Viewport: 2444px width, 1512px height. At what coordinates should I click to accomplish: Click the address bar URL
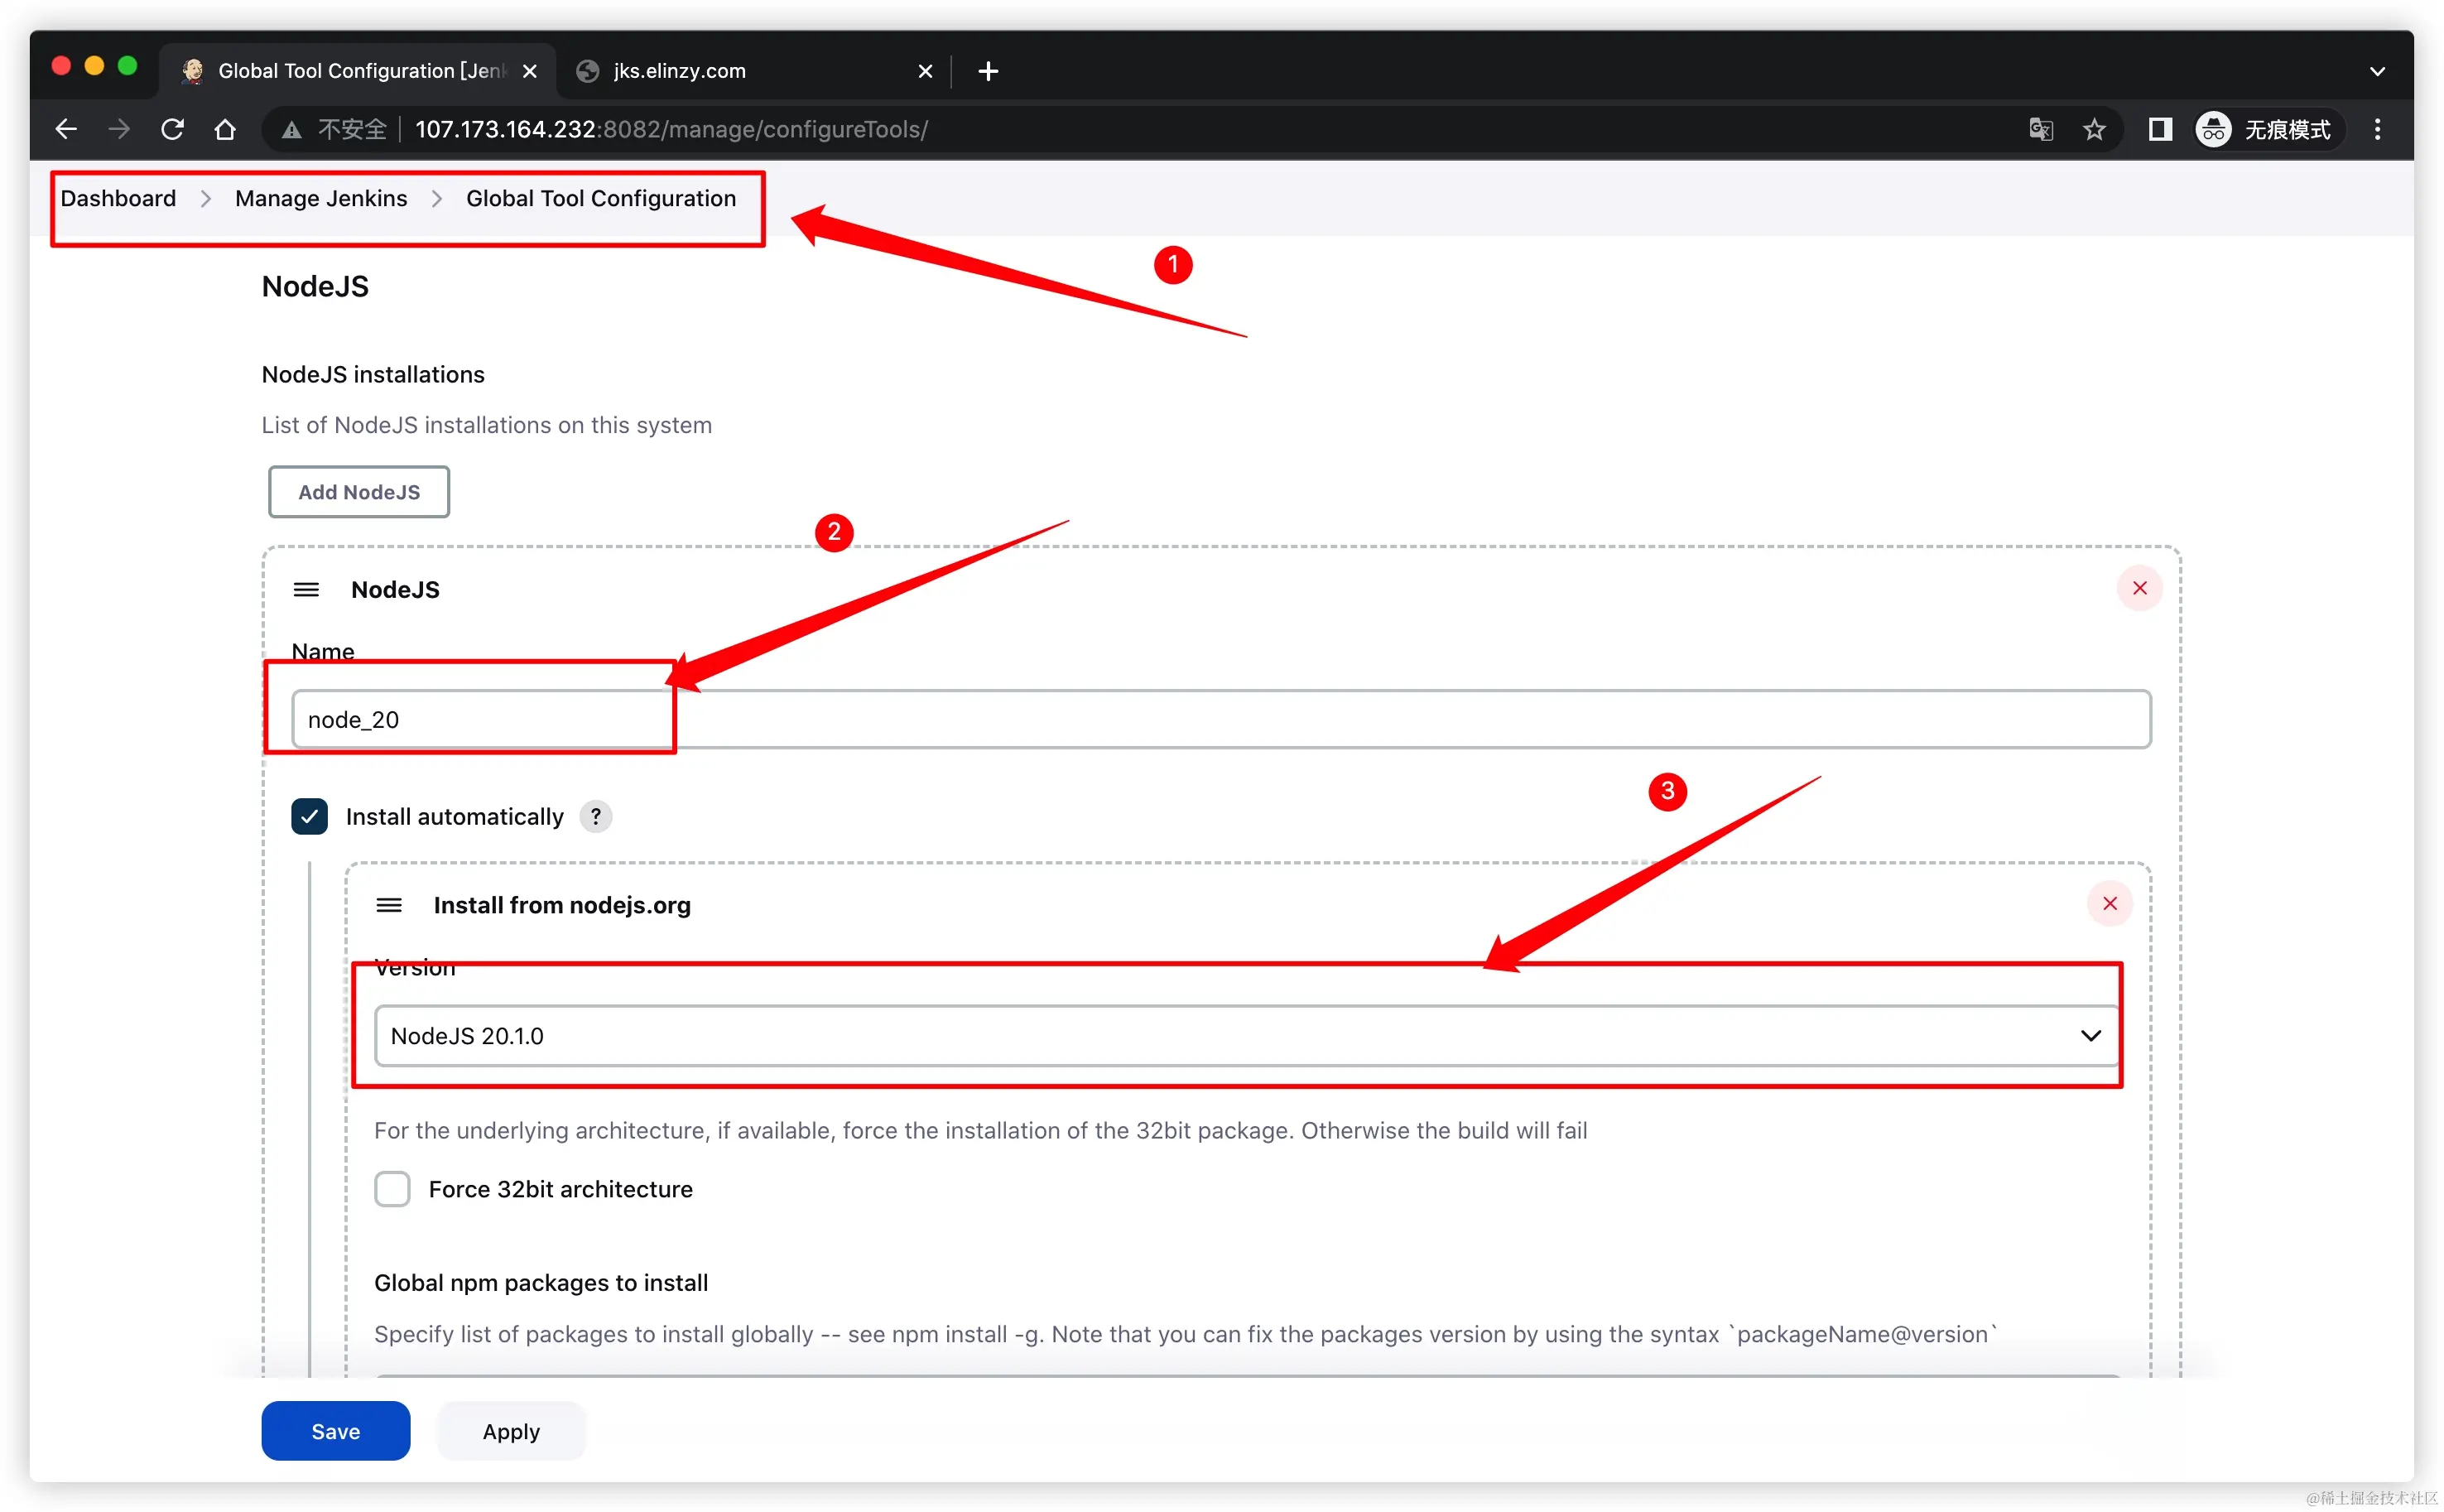pyautogui.click(x=671, y=129)
